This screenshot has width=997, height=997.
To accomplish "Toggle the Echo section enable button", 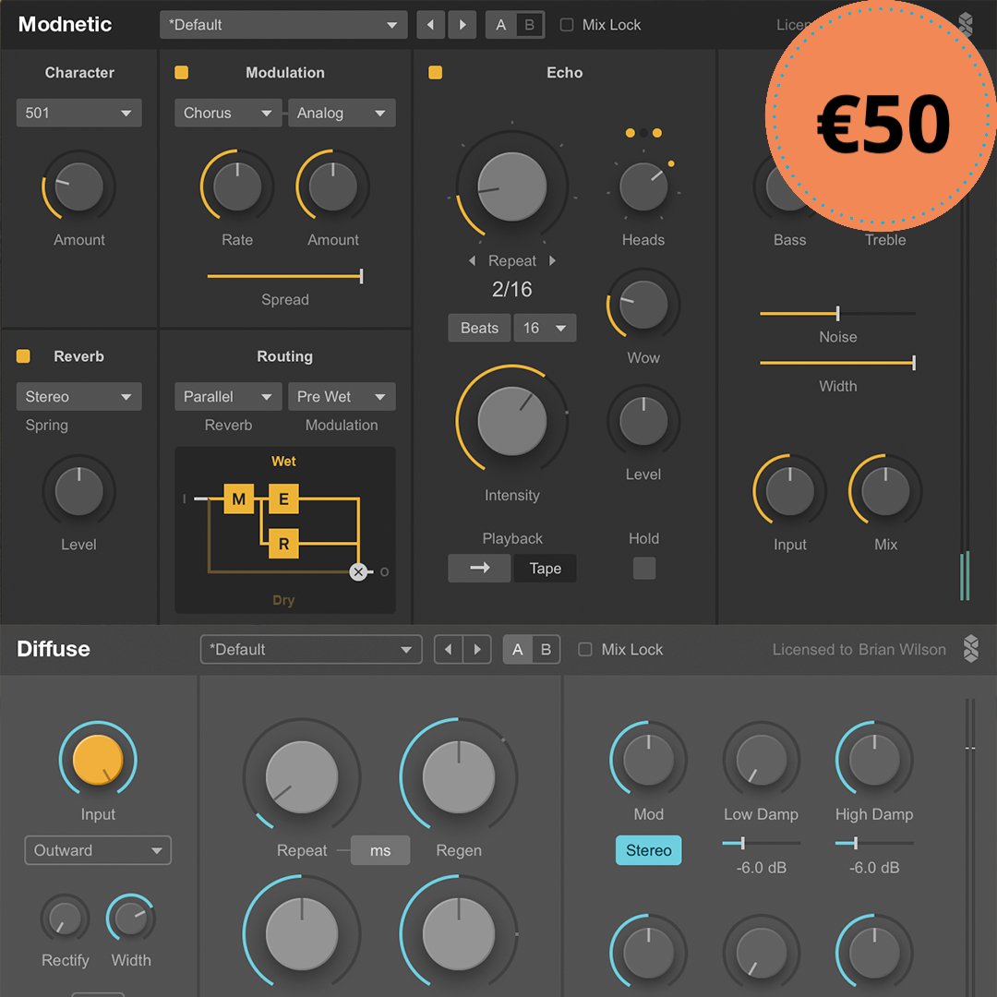I will (435, 73).
